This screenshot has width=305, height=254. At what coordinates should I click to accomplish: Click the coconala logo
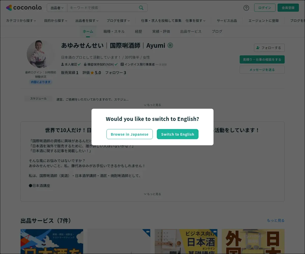pos(24,8)
